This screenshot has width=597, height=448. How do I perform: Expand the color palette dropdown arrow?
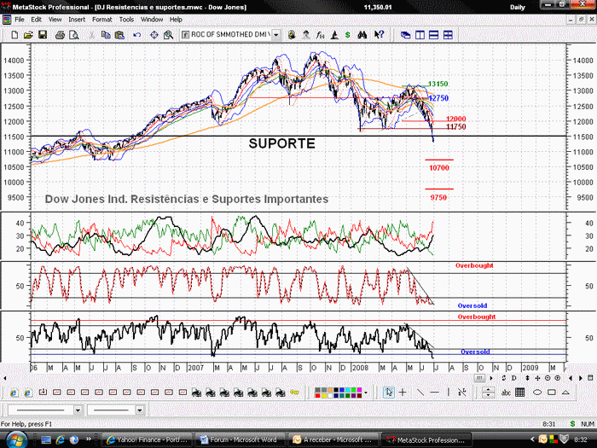click(x=366, y=393)
